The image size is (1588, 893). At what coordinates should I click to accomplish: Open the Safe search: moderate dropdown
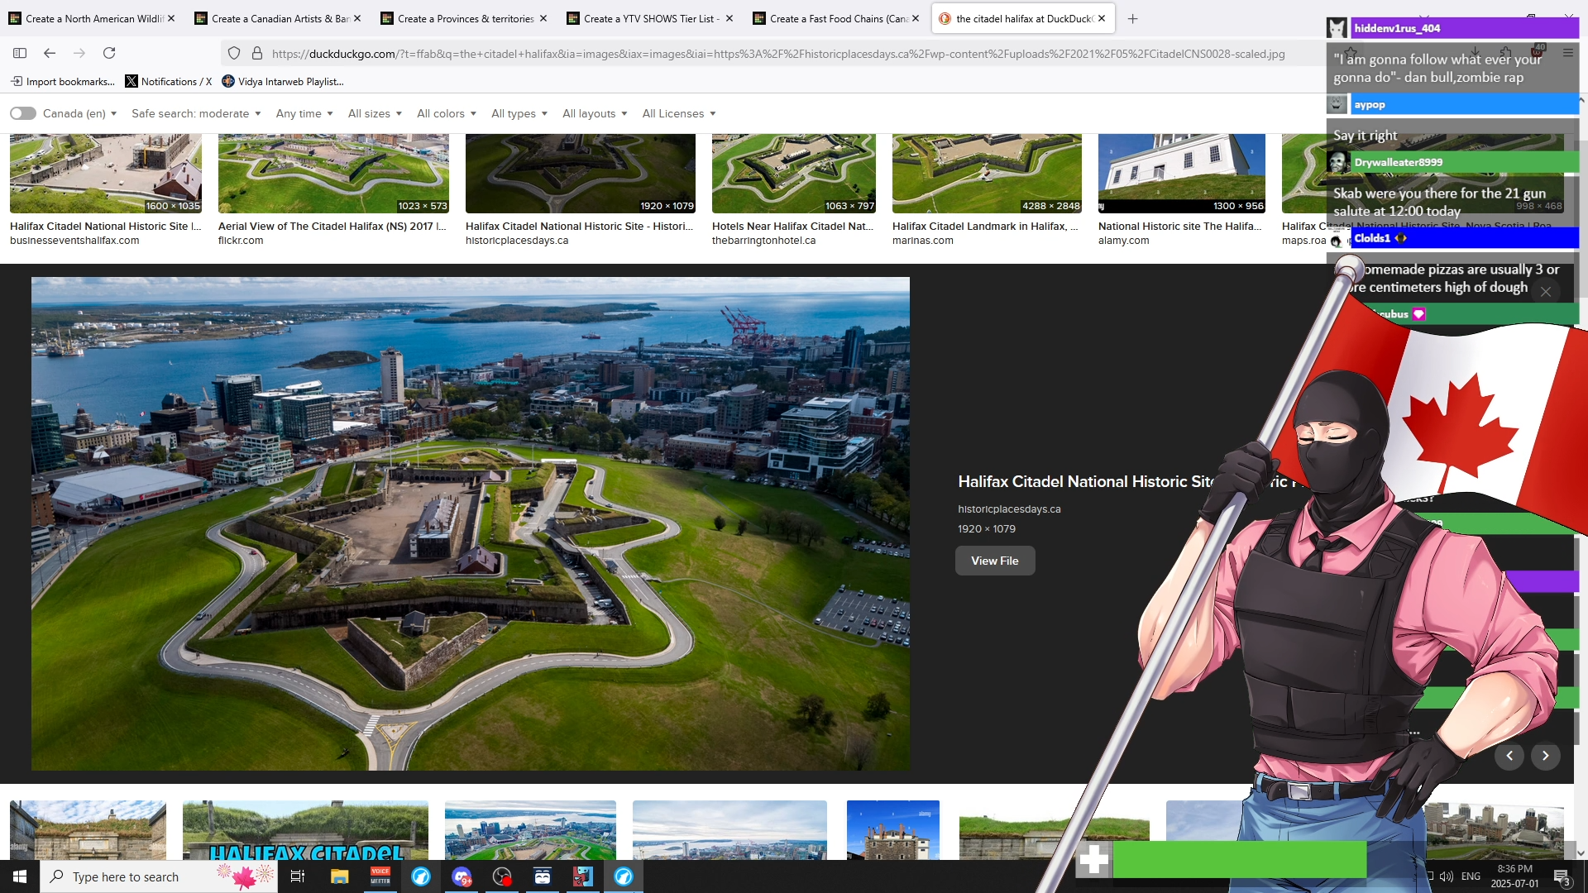[196, 113]
